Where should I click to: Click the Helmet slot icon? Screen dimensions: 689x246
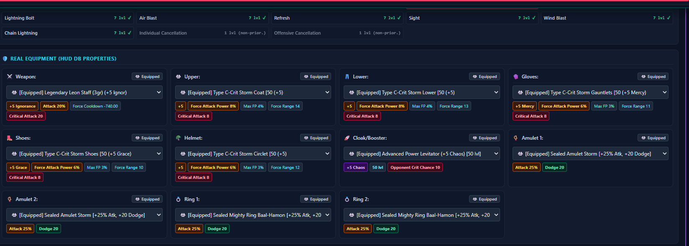tap(179, 138)
